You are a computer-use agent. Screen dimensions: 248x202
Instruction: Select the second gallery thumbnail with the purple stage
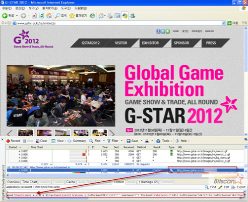[44, 133]
